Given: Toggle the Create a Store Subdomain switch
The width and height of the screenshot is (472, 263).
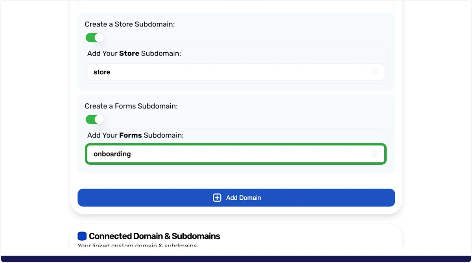Looking at the screenshot, I should pos(94,38).
